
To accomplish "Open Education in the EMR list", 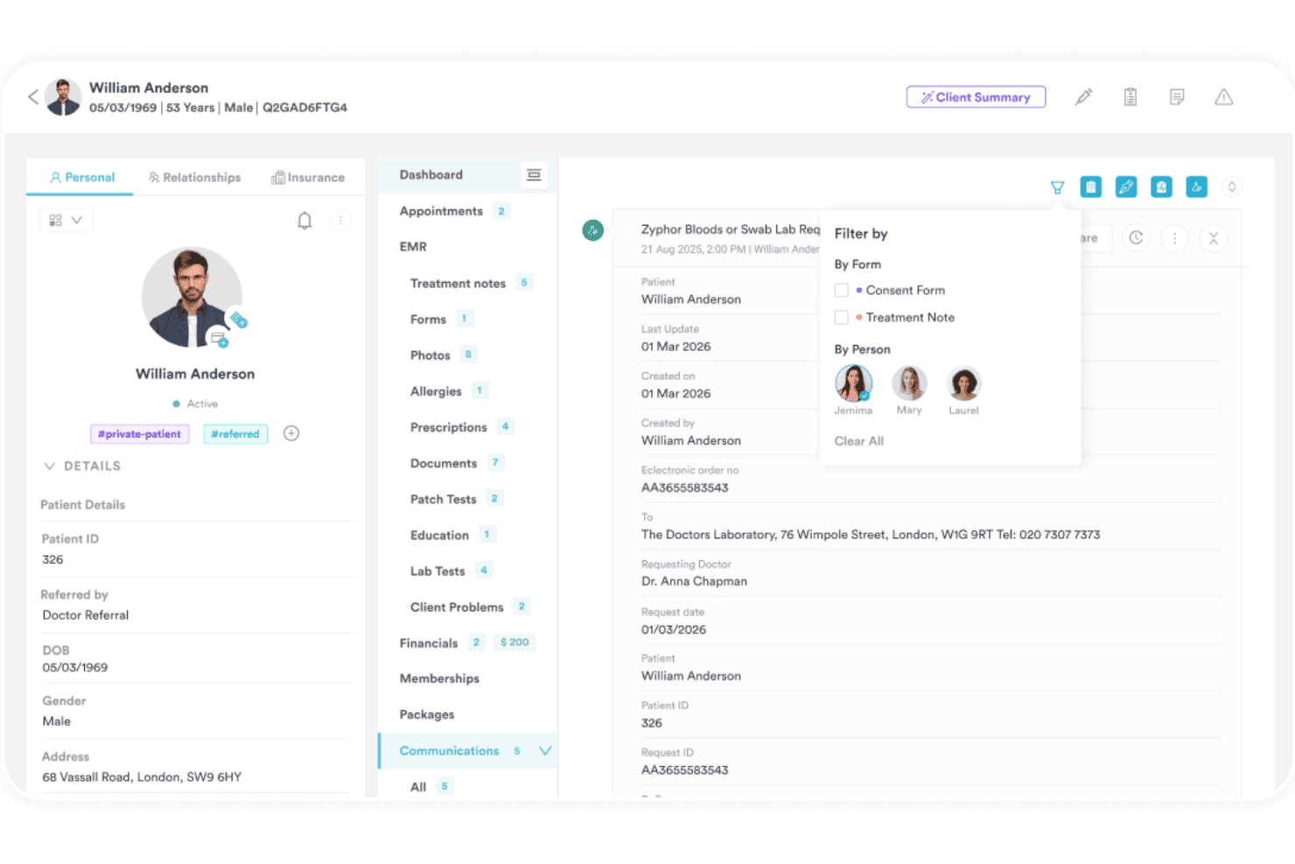I will click(439, 535).
